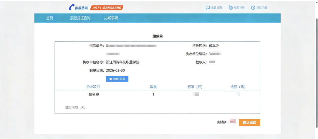
Task: Click the plus icon on 添加手机号
Action: pos(110,79)
